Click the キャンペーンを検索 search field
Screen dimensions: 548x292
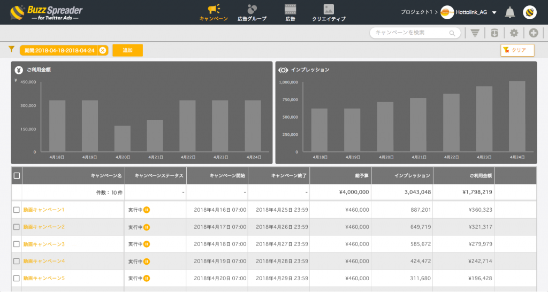tap(415, 33)
